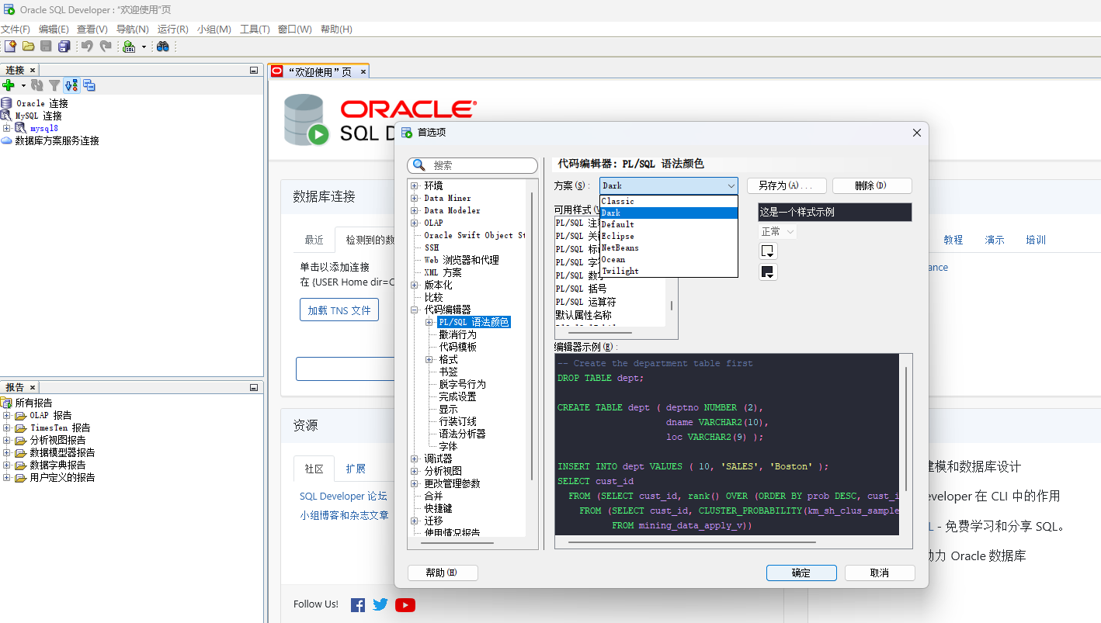The image size is (1101, 623).
Task: Open the YouTube icon on welcome page
Action: point(405,604)
